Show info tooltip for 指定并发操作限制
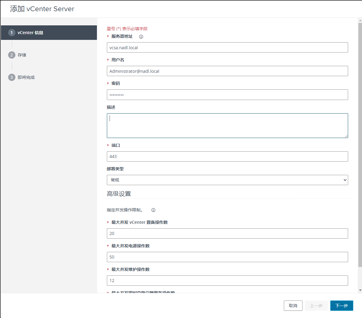The height and width of the screenshot is (318, 362). 153,210
